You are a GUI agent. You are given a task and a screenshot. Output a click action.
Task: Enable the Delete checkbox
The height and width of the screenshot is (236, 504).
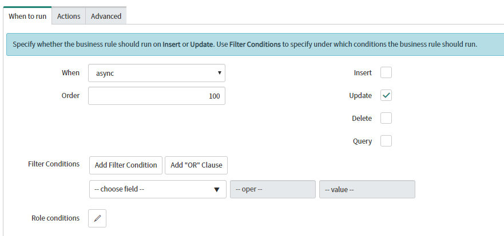pyautogui.click(x=386, y=118)
